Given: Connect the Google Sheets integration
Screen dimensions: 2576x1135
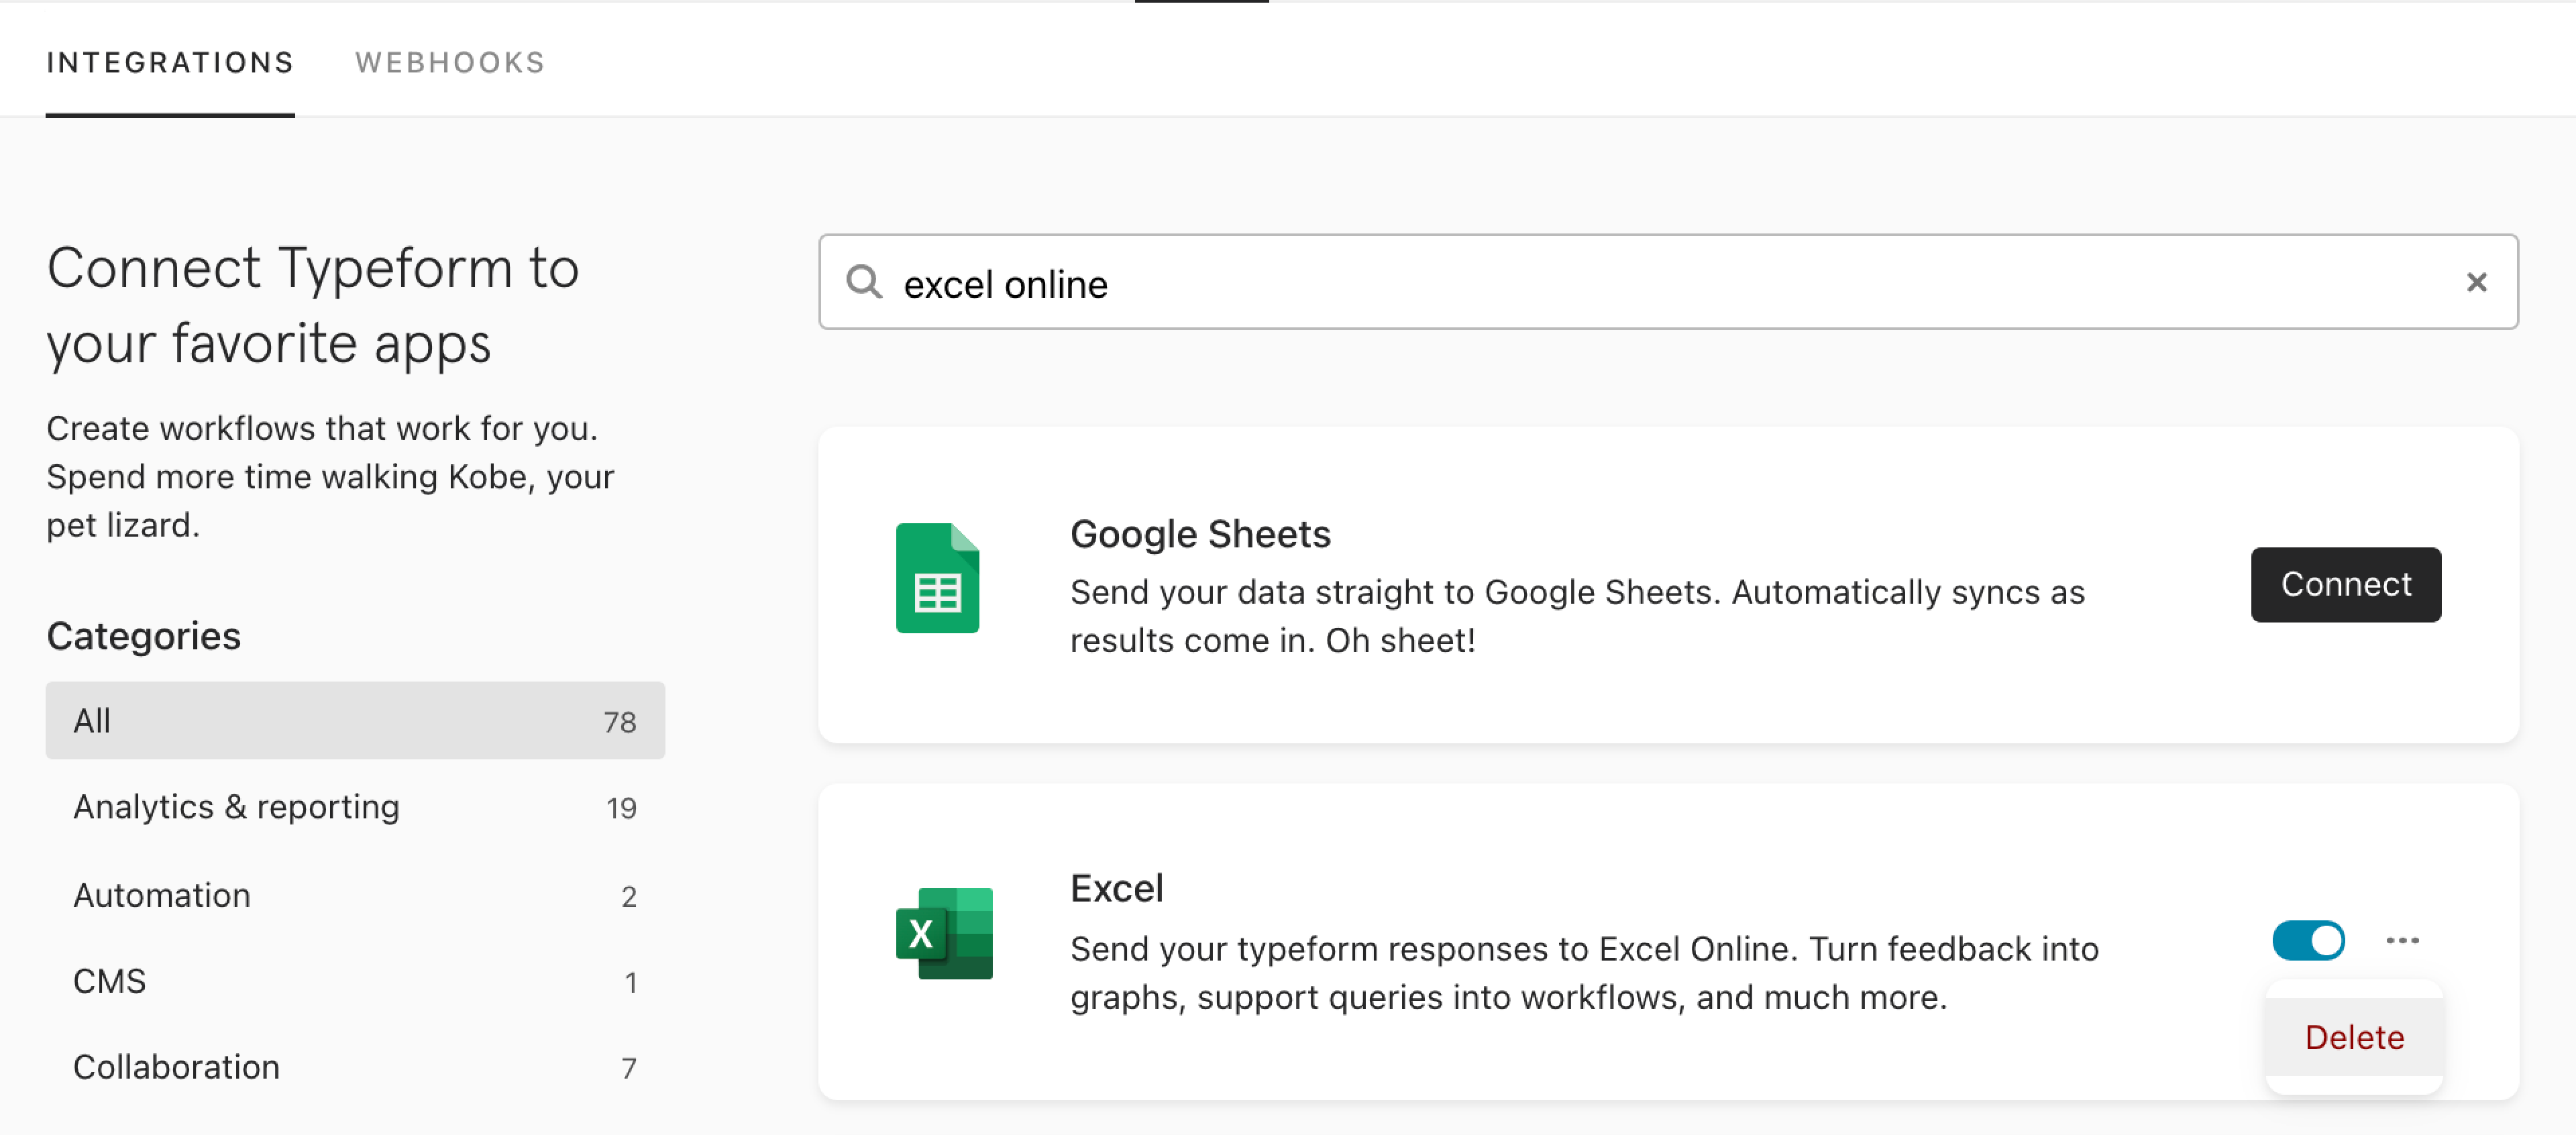Looking at the screenshot, I should coord(2345,585).
